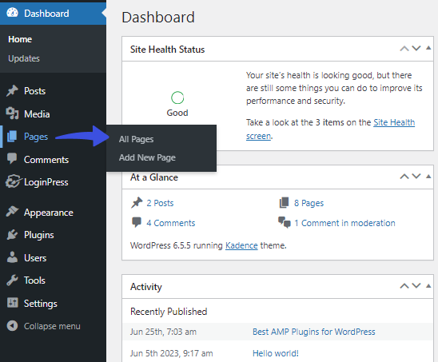438x362 pixels.
Task: Toggle Site Health Status panel collapse
Action: [428, 48]
